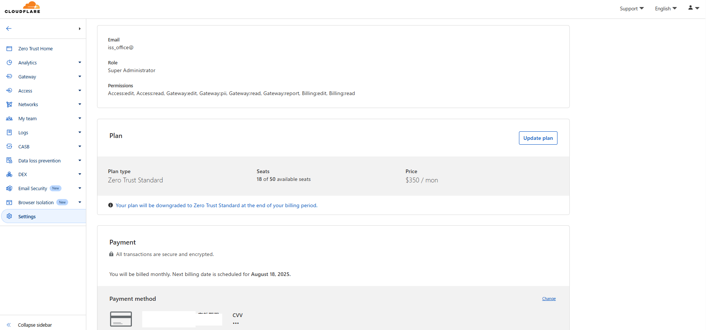Click the padlock icon under Payment
Viewport: 706px width, 330px height.
(111, 254)
